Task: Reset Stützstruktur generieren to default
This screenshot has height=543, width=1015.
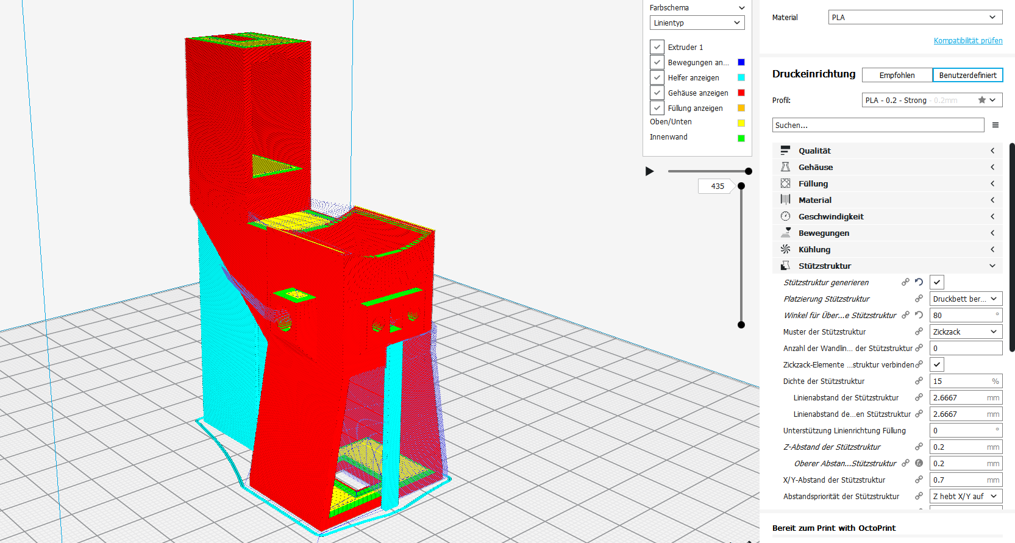Action: pos(919,282)
